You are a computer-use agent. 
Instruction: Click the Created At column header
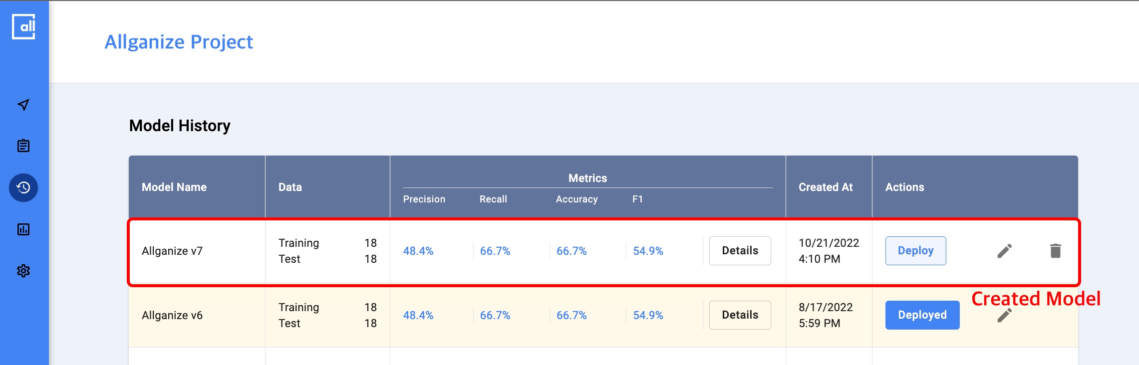[826, 187]
